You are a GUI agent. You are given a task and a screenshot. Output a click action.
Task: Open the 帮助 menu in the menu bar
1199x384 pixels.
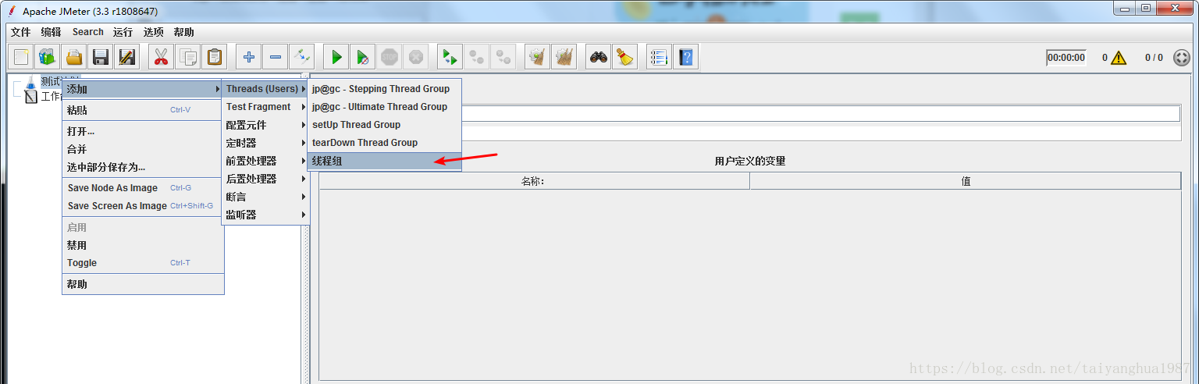tap(184, 32)
